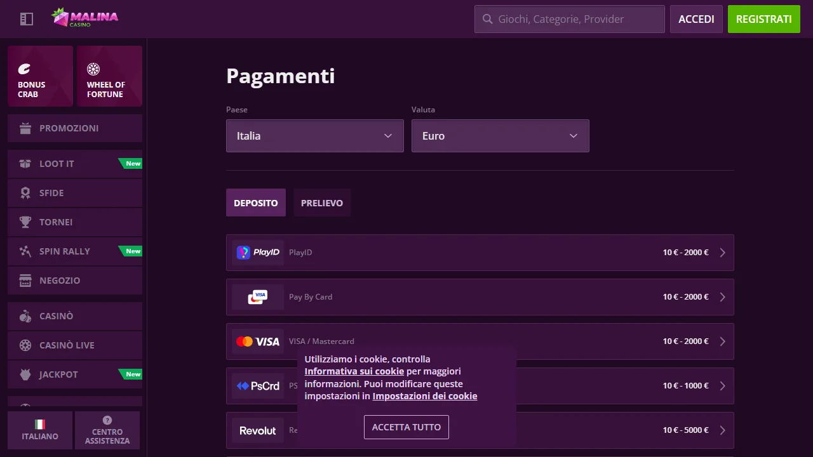Switch to the Deposito tab
Image resolution: width=813 pixels, height=457 pixels.
(256, 203)
